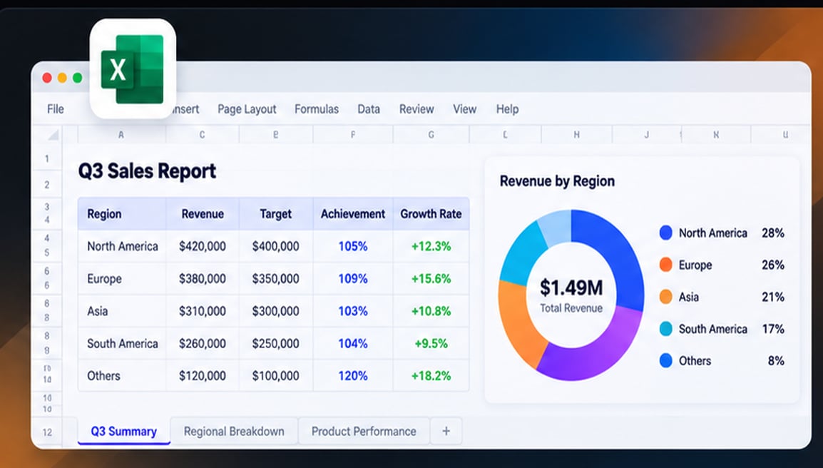Click the $260,000 revenue cell
Image resolution: width=823 pixels, height=468 pixels.
[x=203, y=344]
